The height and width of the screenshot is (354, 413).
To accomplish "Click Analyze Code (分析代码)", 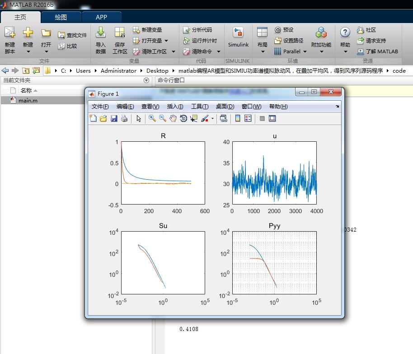I will [197, 30].
